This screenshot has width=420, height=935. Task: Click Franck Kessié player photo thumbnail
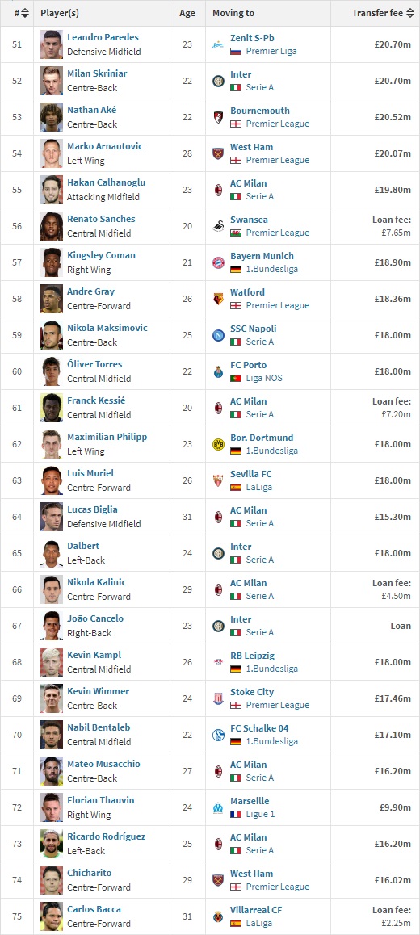pyautogui.click(x=52, y=408)
